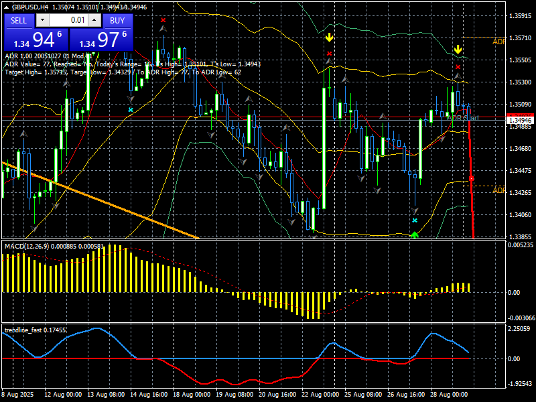Click the 8 Aug 2025 date label
Image resolution: width=536 pixels, height=402 pixels.
(x=18, y=395)
